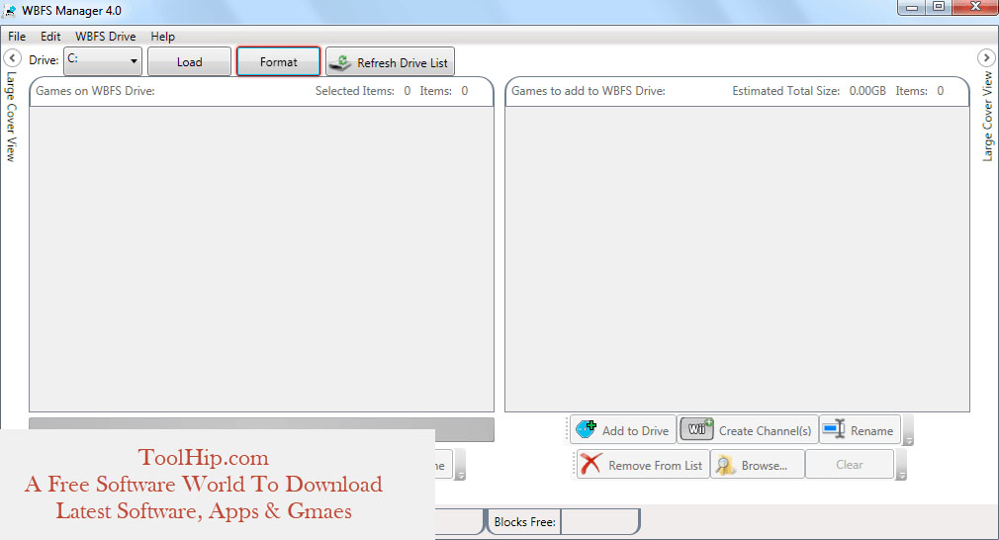Click the WBFS Manager title bar icon
The height and width of the screenshot is (540, 999).
point(10,11)
